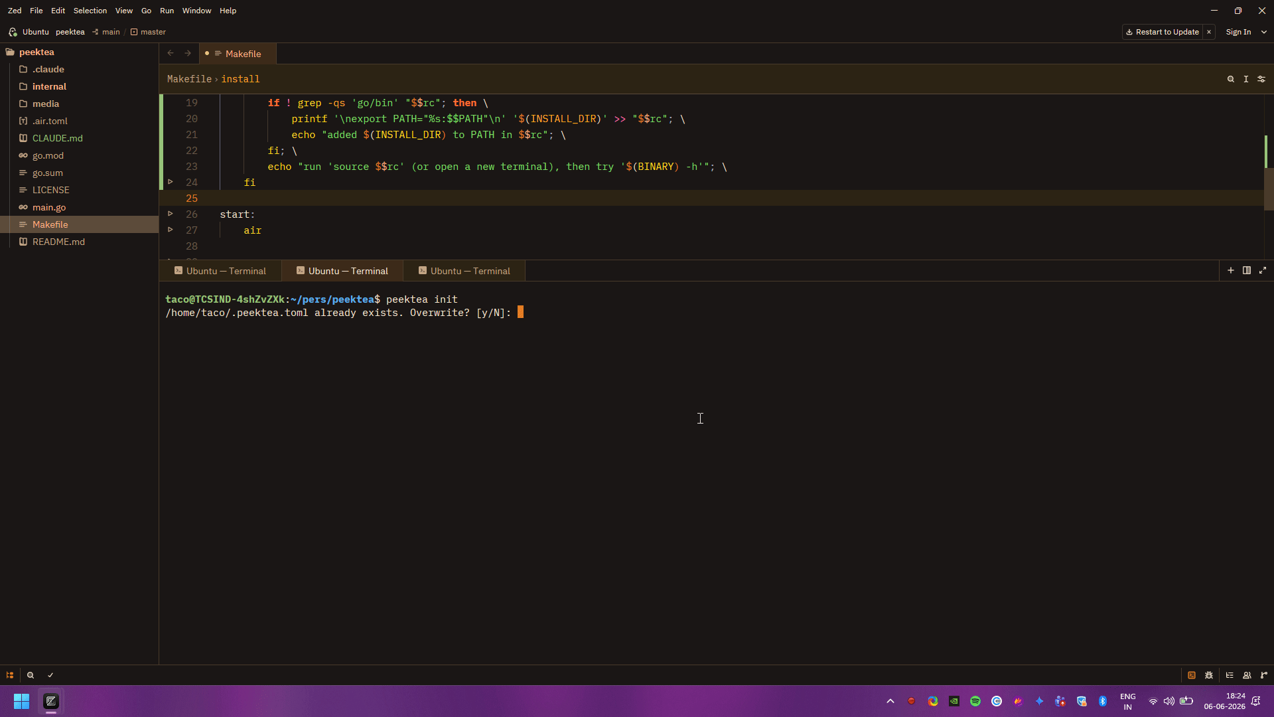
Task: Open the git panel branch icon
Action: [1264, 675]
